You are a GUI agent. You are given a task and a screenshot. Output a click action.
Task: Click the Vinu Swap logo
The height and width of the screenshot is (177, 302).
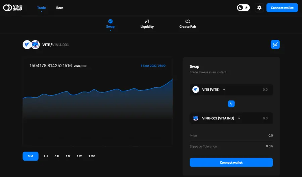pyautogui.click(x=13, y=8)
